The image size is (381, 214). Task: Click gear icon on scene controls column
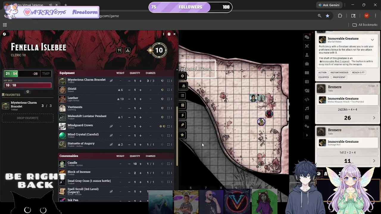(x=182, y=76)
